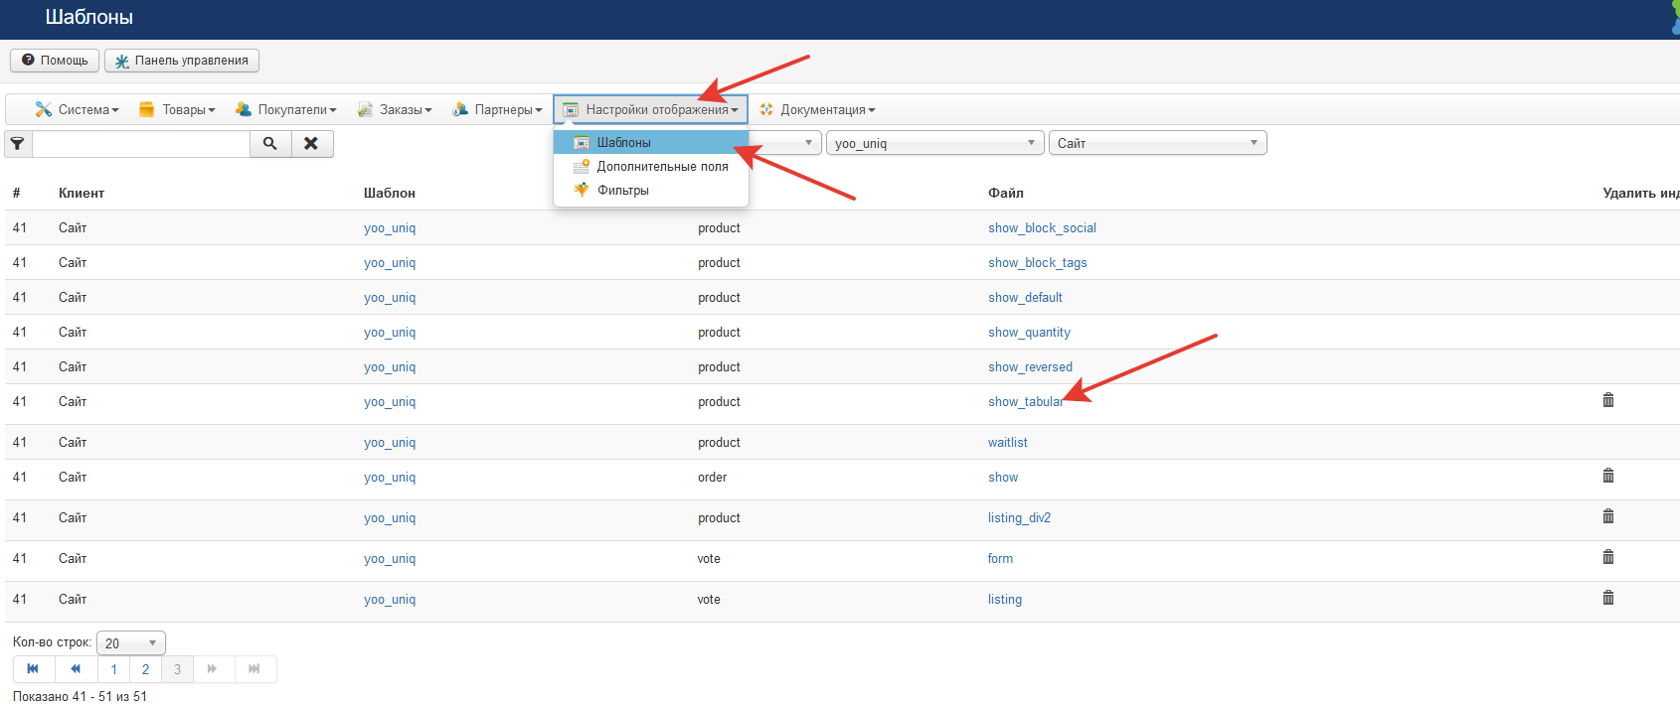
Task: Delete the listing_div2 template row
Action: tap(1608, 516)
